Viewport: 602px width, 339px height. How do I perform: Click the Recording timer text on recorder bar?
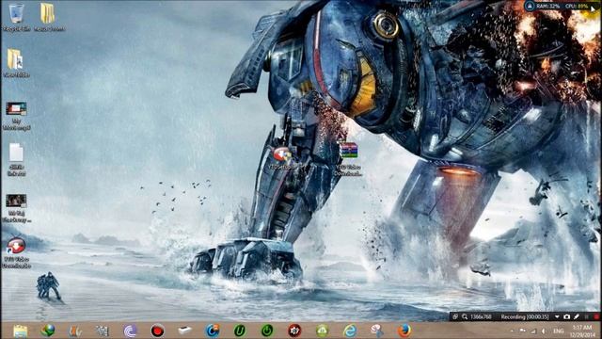click(x=525, y=316)
